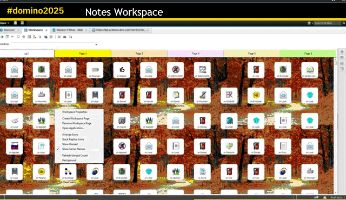
Task: Click the magnifier search icon at top right
Action: (344, 23)
